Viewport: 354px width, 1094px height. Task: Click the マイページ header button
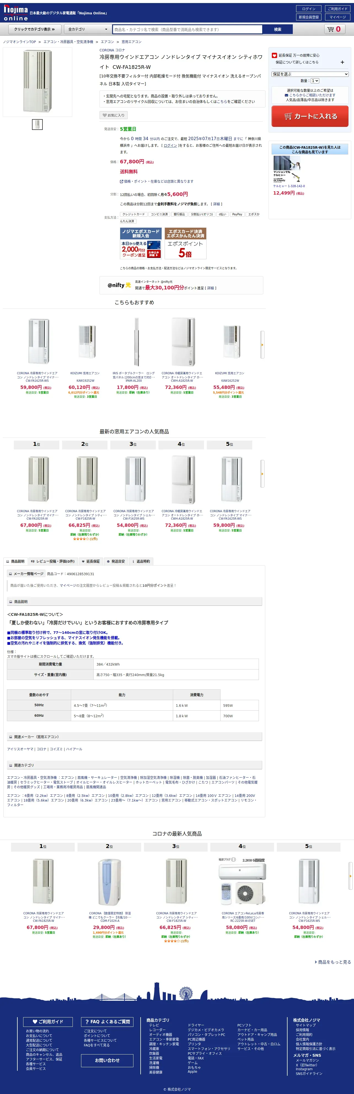coord(337,17)
